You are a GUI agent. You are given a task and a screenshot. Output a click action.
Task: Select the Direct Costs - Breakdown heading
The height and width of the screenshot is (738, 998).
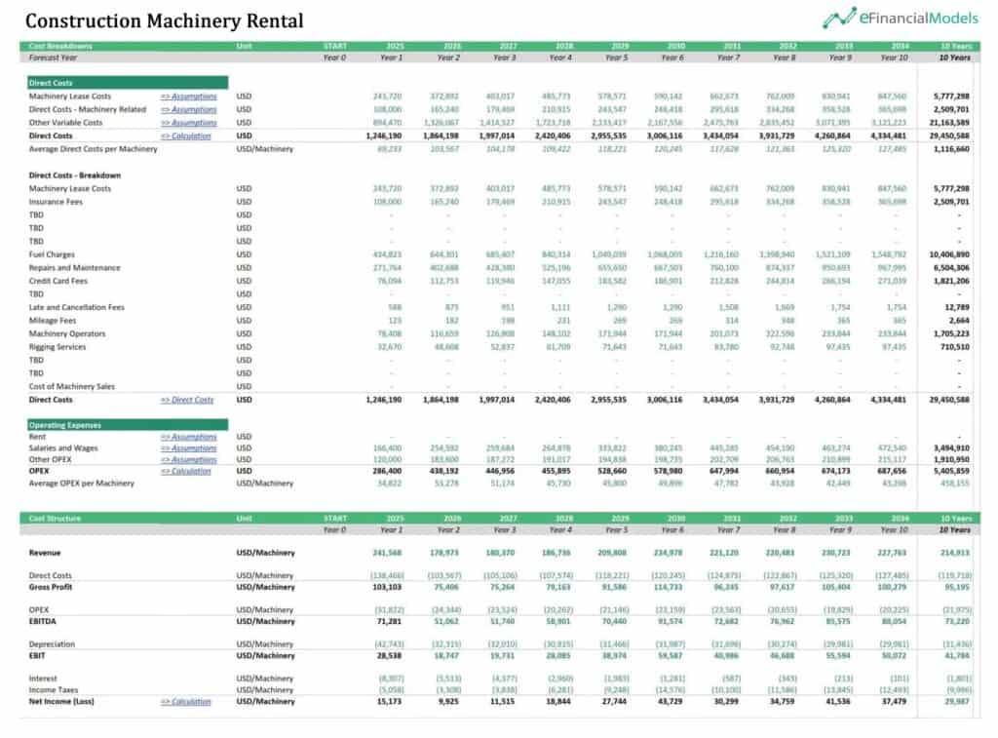[x=74, y=175]
